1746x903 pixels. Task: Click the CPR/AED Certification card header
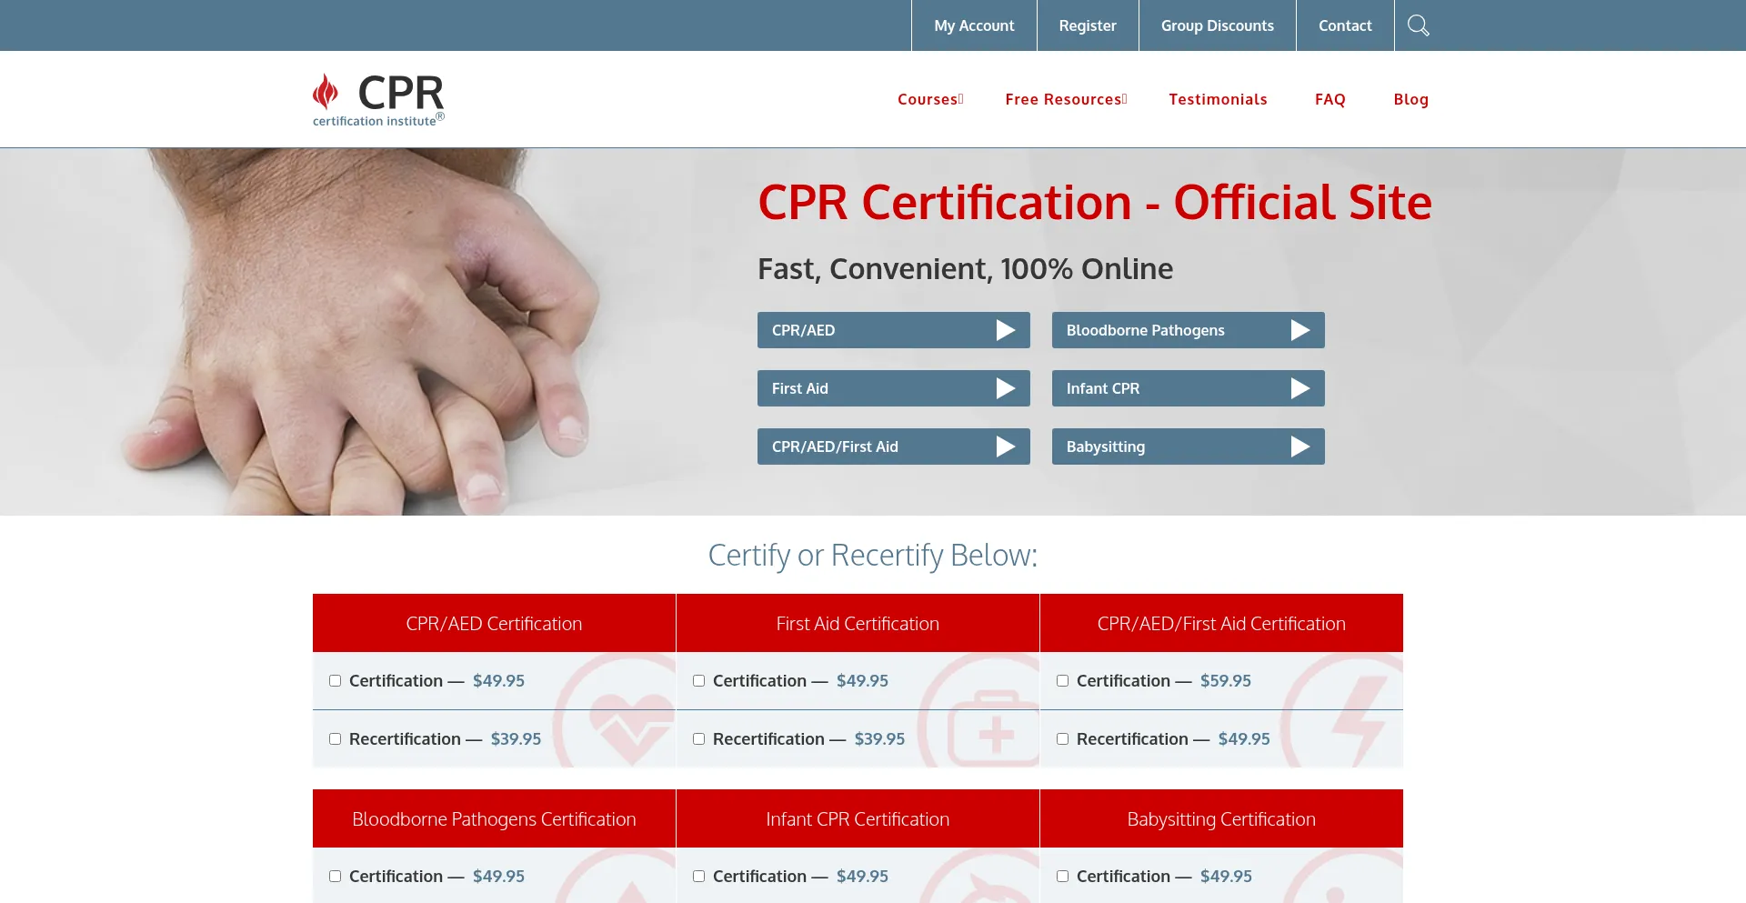pos(494,623)
